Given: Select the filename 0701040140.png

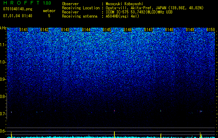Looking at the screenshot, I should pos(18,9).
